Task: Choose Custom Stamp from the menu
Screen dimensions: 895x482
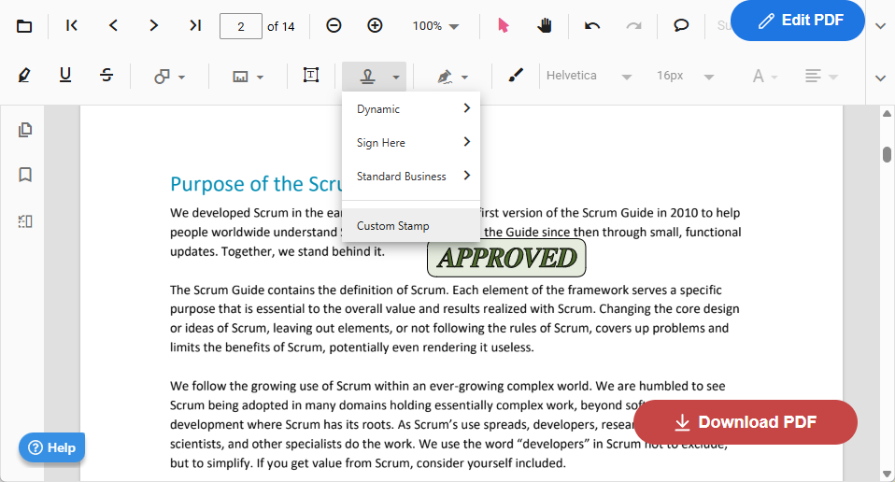Action: (x=393, y=226)
